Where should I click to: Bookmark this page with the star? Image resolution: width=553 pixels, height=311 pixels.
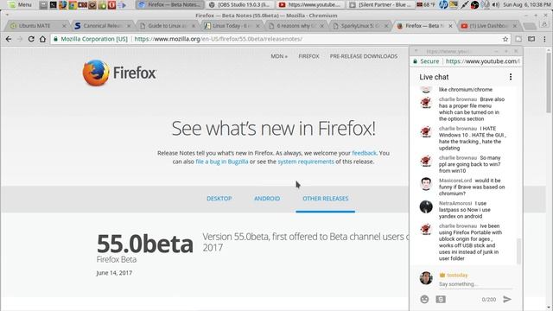point(505,39)
